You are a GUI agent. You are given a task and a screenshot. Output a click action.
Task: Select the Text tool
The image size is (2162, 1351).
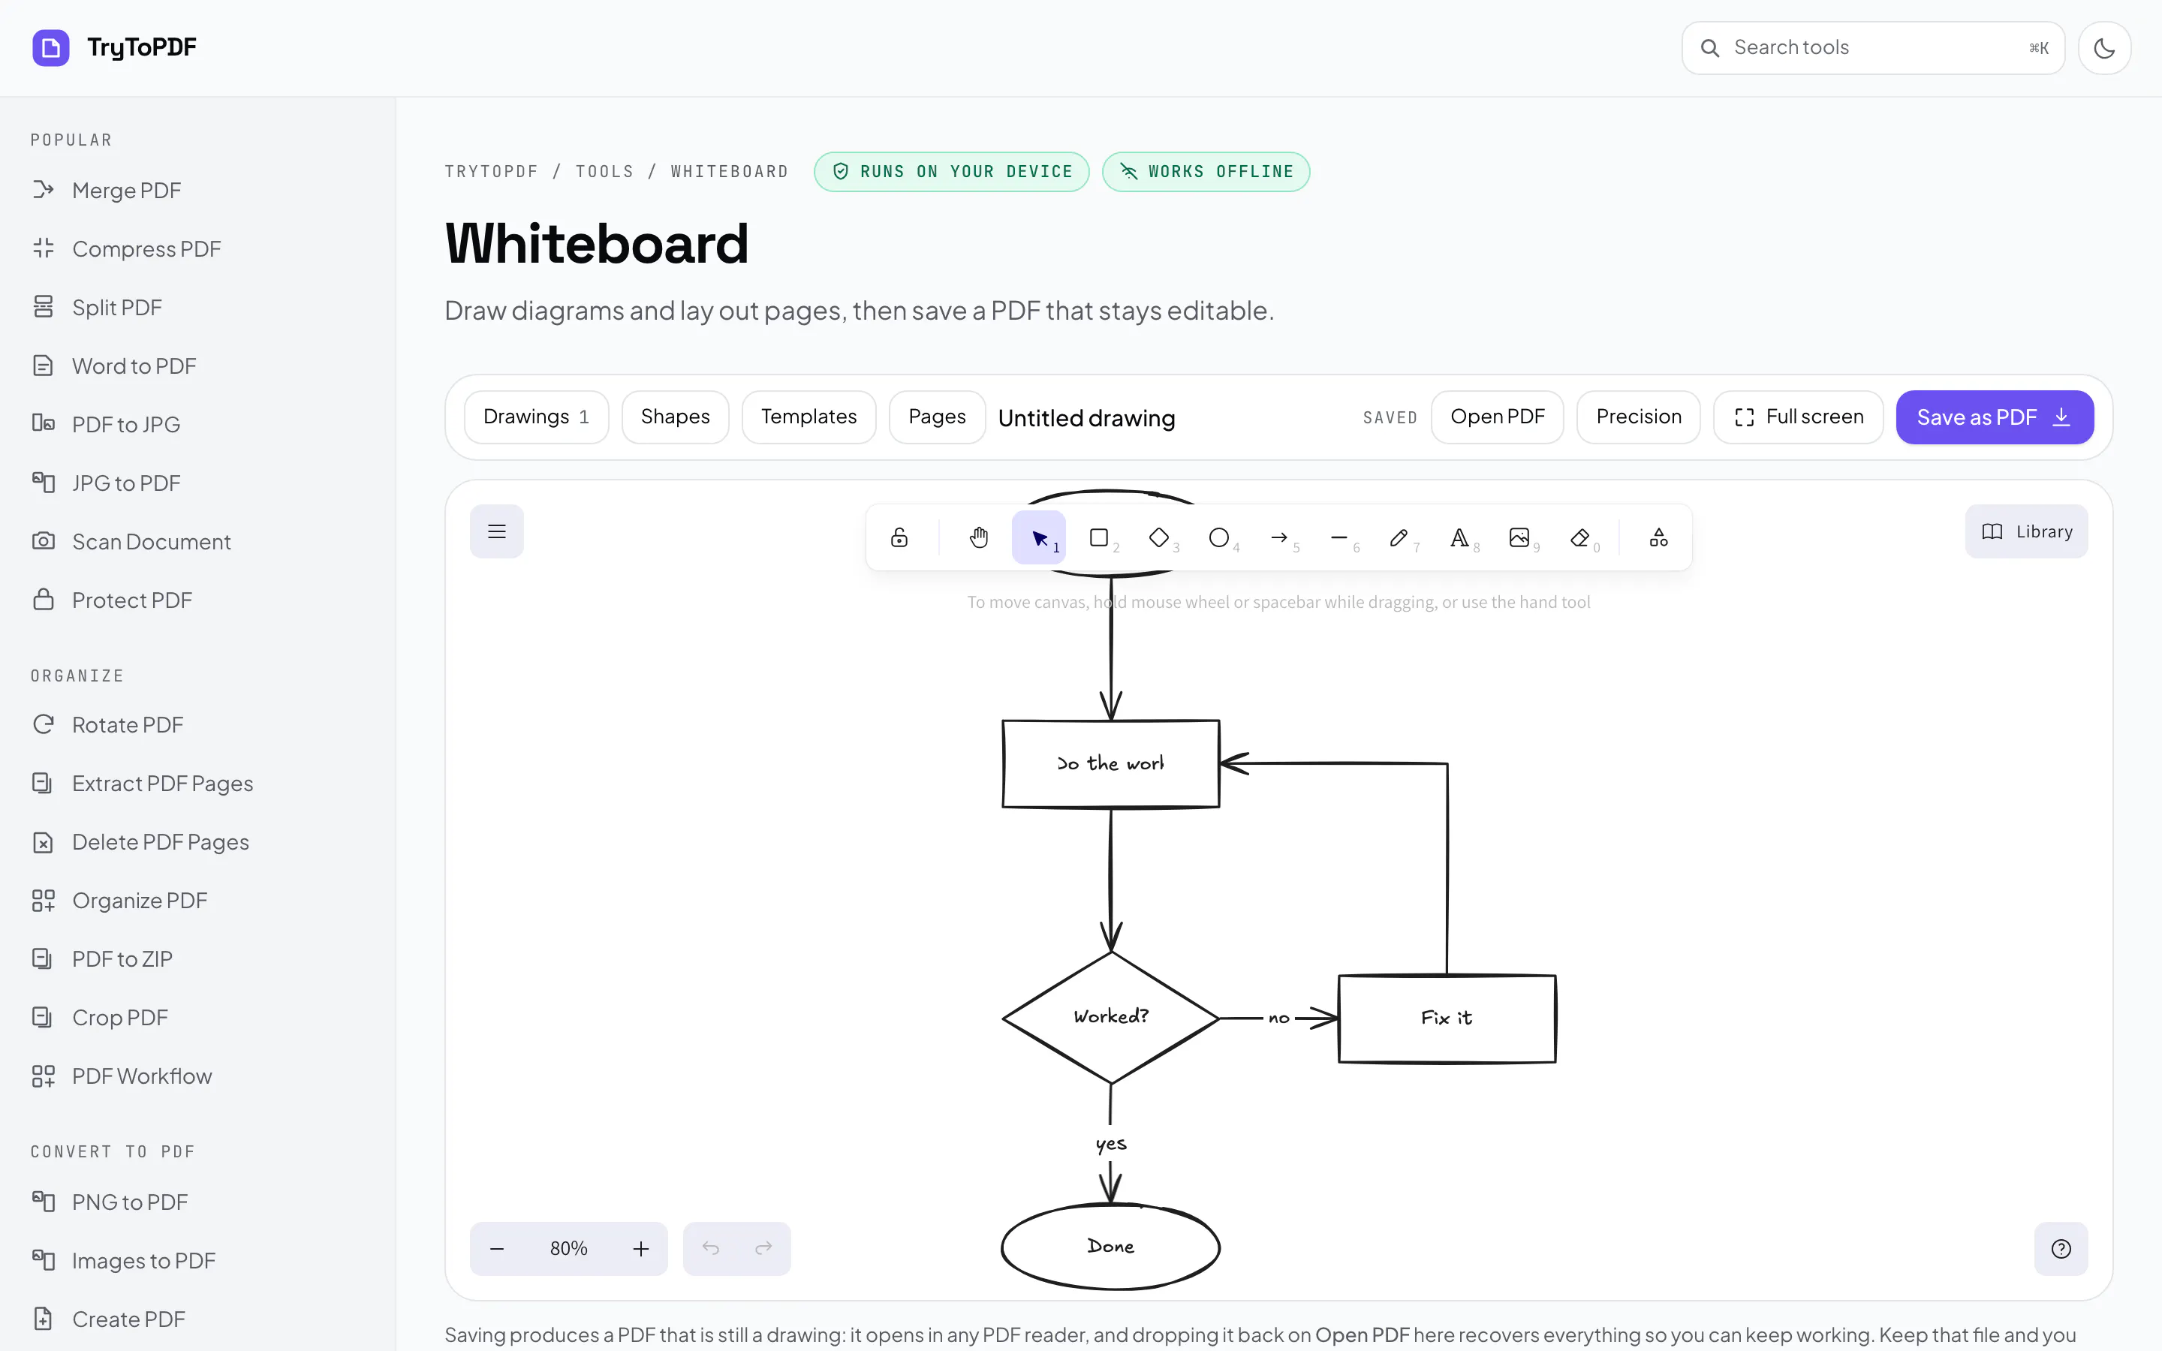point(1459,537)
